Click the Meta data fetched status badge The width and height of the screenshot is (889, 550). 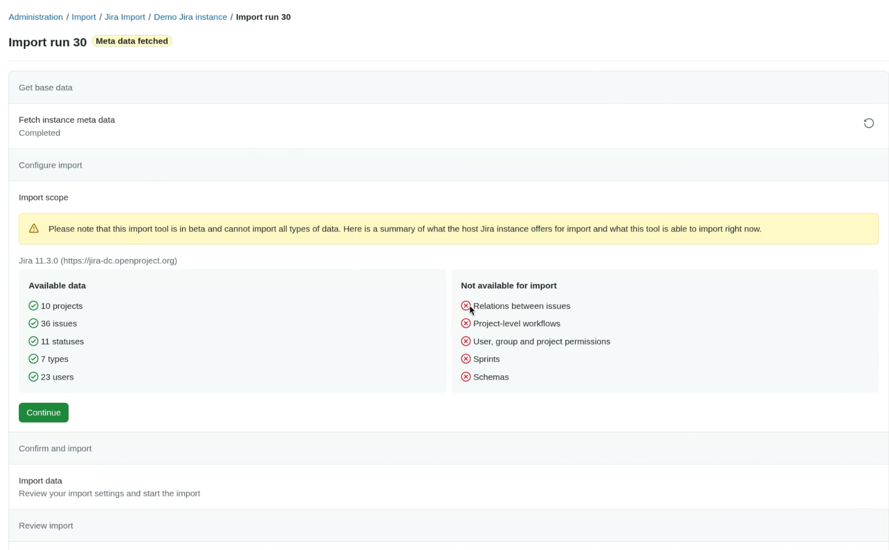(132, 41)
